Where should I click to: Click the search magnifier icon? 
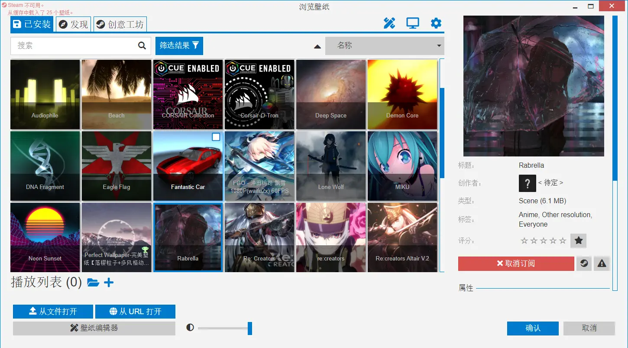point(142,46)
